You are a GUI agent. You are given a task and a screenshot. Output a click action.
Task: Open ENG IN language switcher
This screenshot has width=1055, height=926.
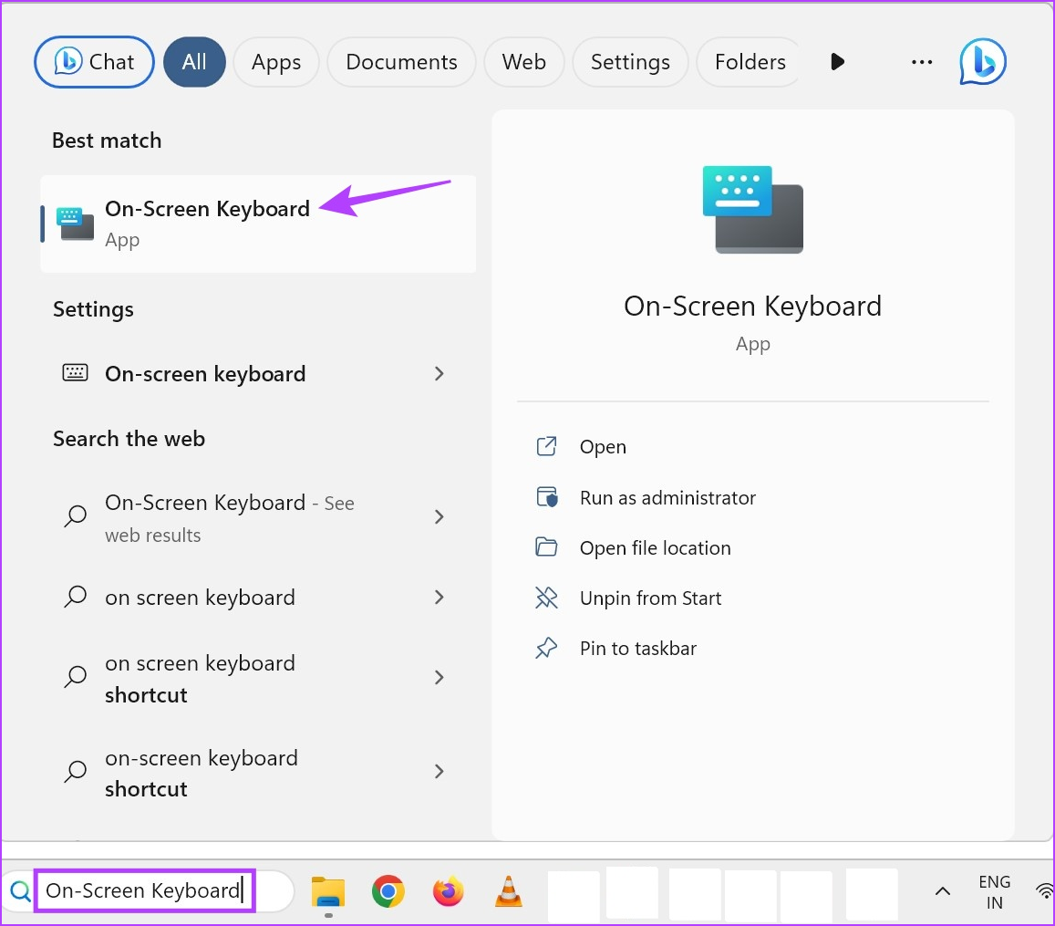pyautogui.click(x=995, y=891)
